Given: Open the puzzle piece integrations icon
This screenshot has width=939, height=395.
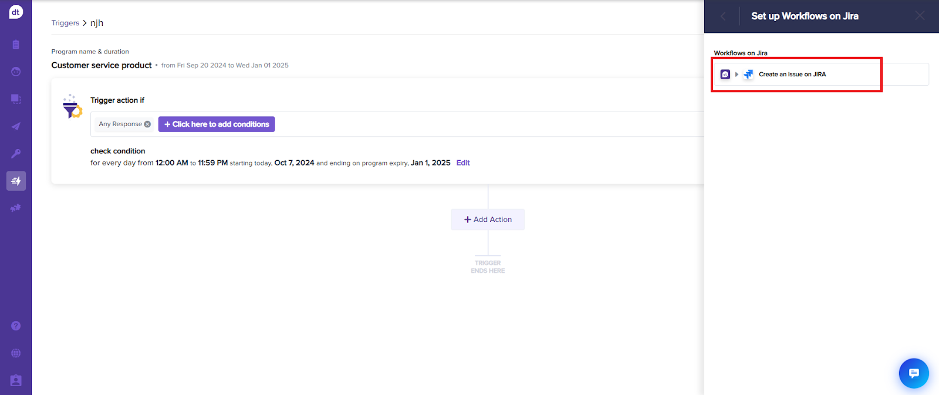Looking at the screenshot, I should click(x=16, y=208).
